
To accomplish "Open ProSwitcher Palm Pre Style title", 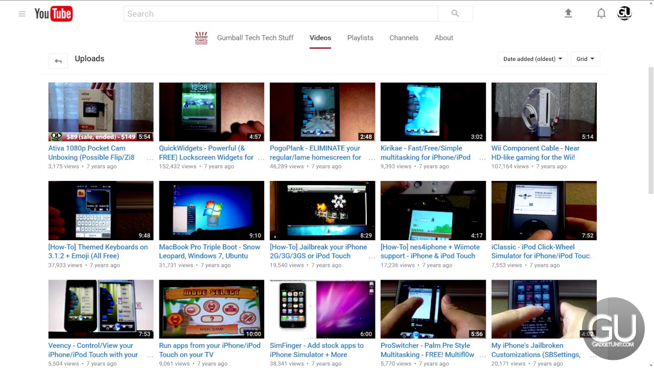I will tap(428, 350).
